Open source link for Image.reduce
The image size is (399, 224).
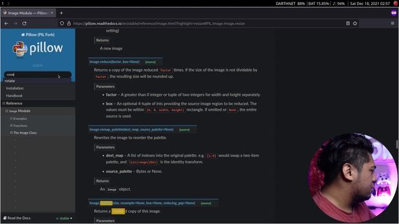click(150, 62)
